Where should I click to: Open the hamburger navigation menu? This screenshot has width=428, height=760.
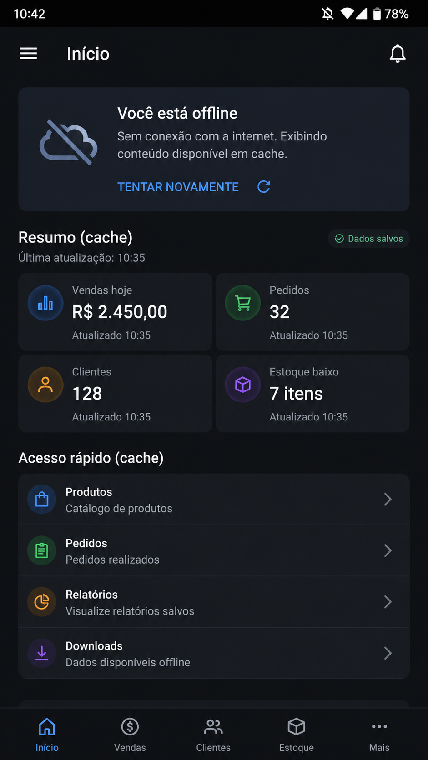28,54
